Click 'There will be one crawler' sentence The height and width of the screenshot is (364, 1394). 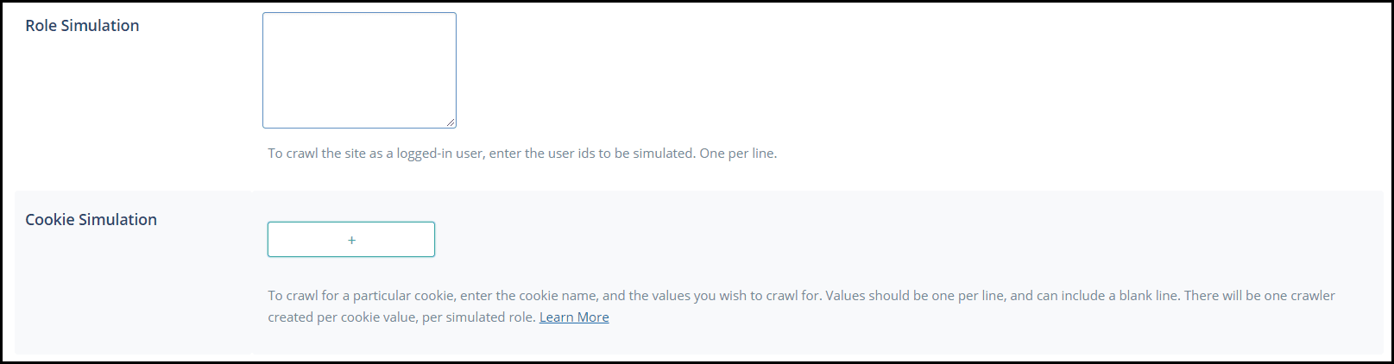1259,296
